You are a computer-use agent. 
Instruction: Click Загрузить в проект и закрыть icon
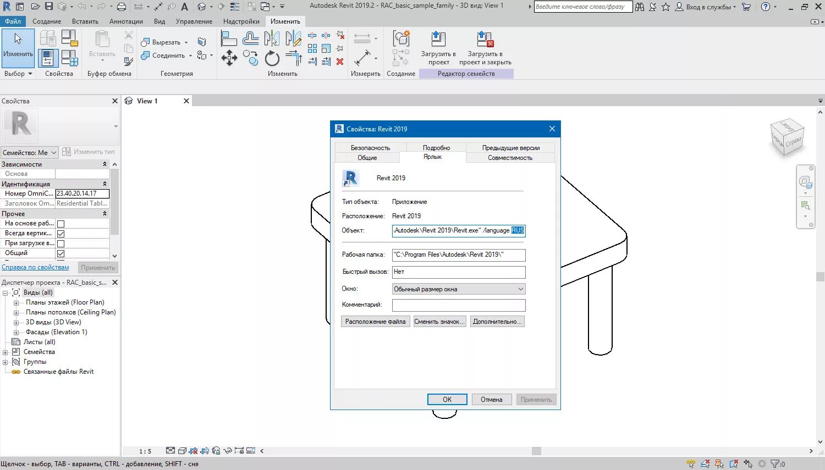coord(485,39)
